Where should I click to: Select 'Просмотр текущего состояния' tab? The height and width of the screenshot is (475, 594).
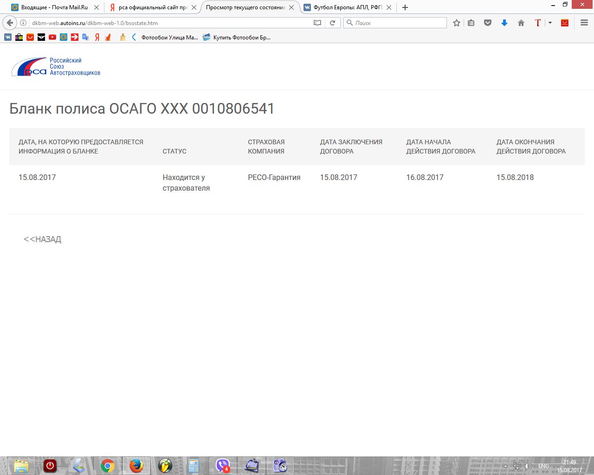(245, 7)
